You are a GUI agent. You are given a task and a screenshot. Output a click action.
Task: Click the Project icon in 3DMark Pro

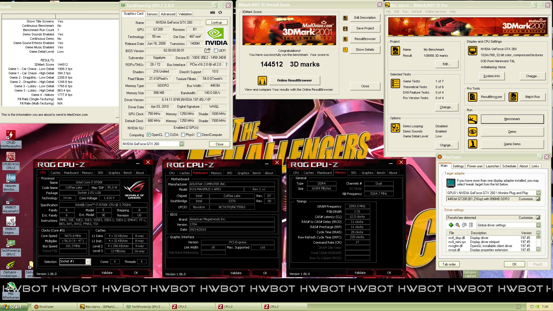point(395,51)
